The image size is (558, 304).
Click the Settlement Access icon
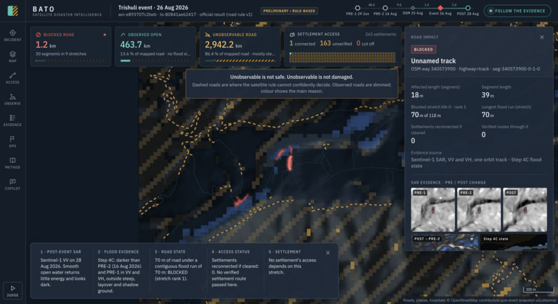coord(292,35)
